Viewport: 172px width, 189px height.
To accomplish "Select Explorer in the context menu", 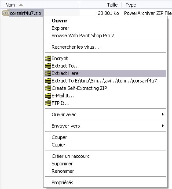I will (106, 28).
